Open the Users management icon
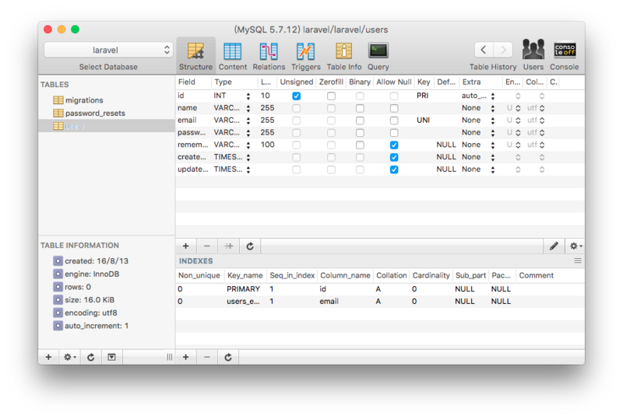 (533, 54)
